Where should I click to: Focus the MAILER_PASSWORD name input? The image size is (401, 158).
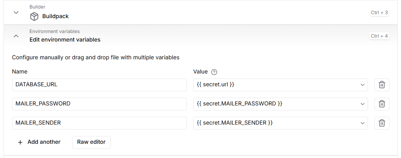(x=99, y=104)
